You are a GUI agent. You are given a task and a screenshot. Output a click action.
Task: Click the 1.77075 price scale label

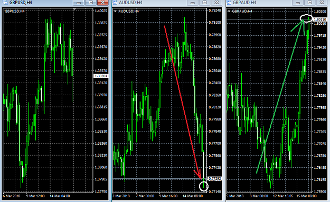pos(320,144)
